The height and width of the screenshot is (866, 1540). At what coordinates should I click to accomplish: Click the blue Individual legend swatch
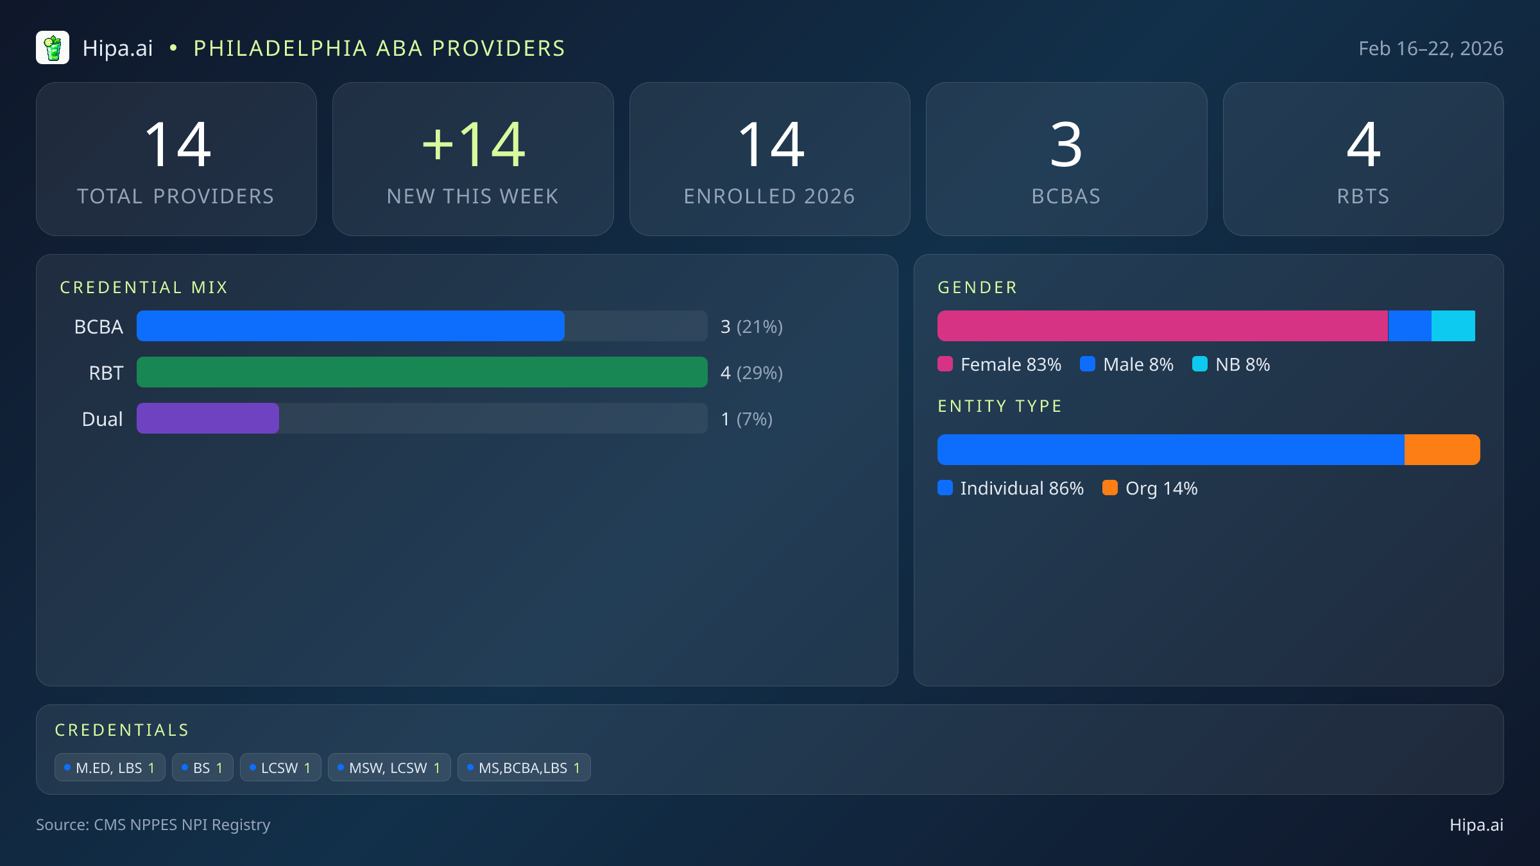946,488
